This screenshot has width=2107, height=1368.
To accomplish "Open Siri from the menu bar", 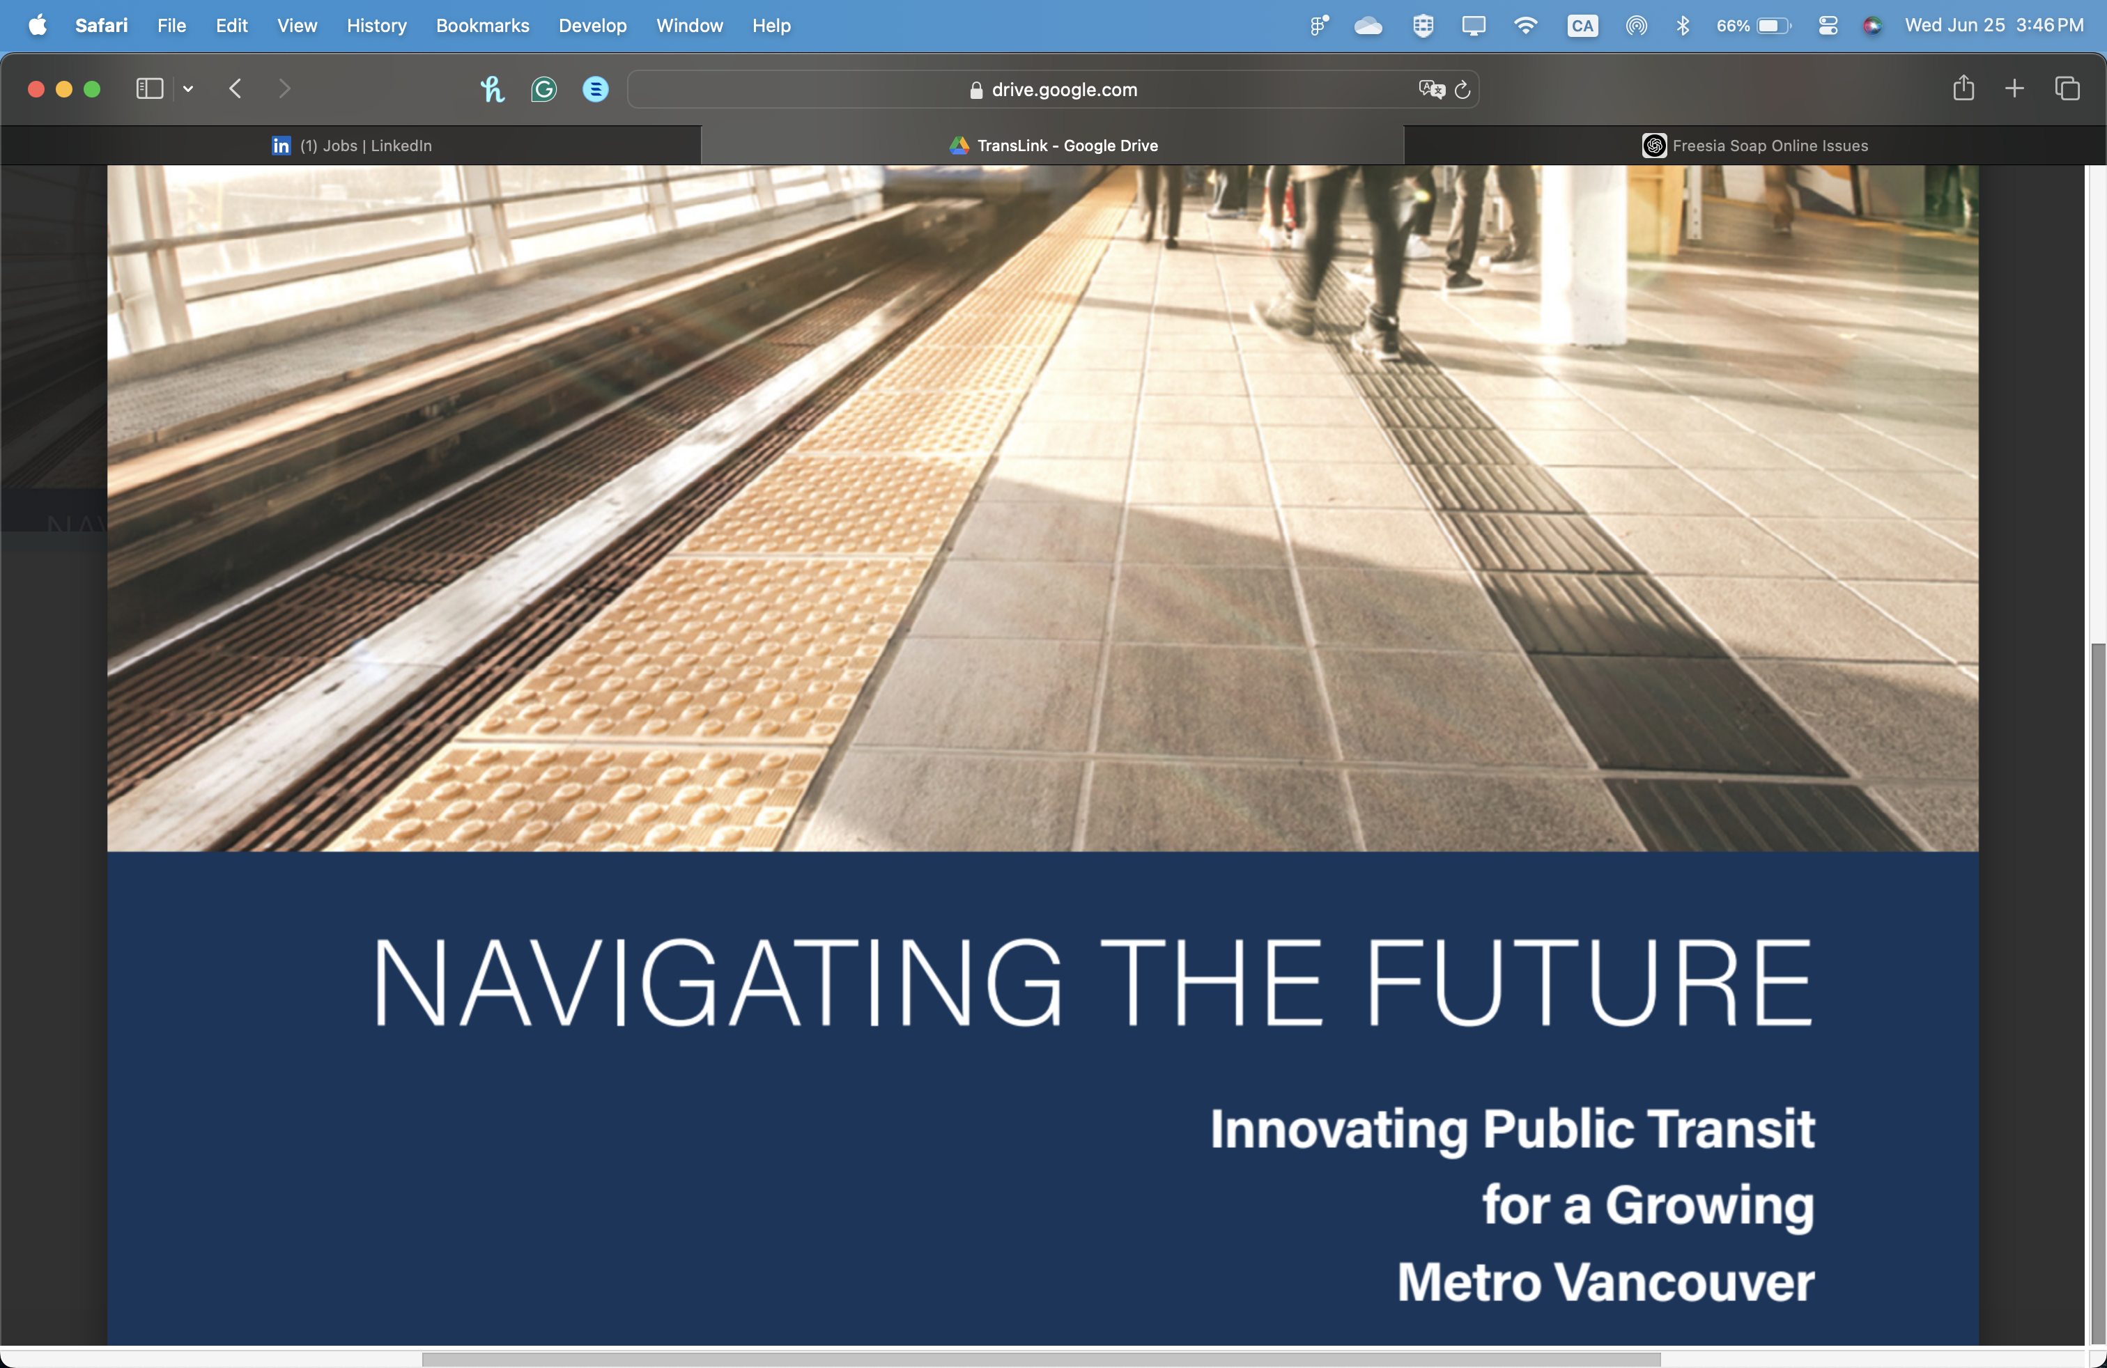I will pyautogui.click(x=1871, y=26).
